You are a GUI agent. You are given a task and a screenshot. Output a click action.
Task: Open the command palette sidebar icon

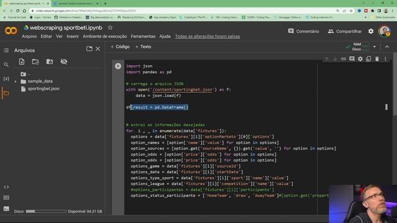pyautogui.click(x=6, y=198)
